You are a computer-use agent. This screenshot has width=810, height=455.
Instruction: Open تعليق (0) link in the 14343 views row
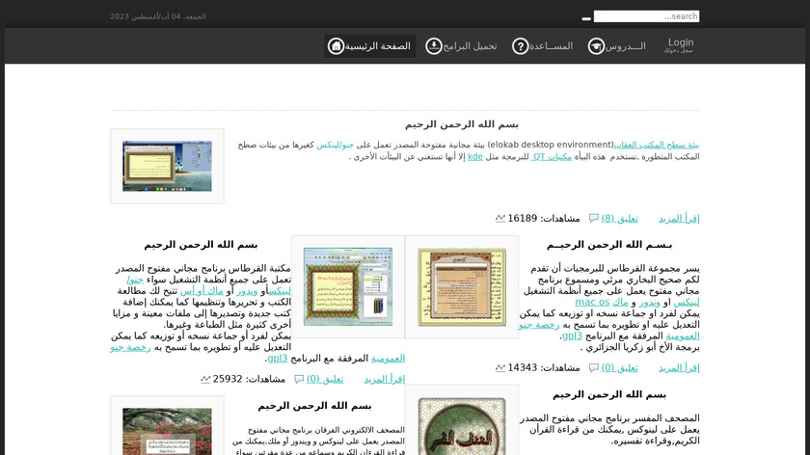(x=619, y=367)
